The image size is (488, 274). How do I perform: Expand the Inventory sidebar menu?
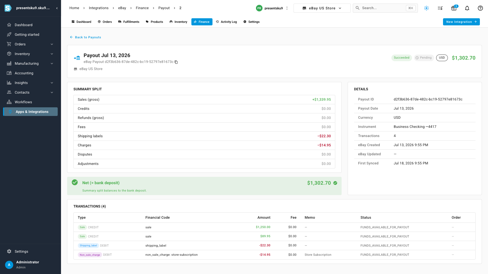[52, 54]
